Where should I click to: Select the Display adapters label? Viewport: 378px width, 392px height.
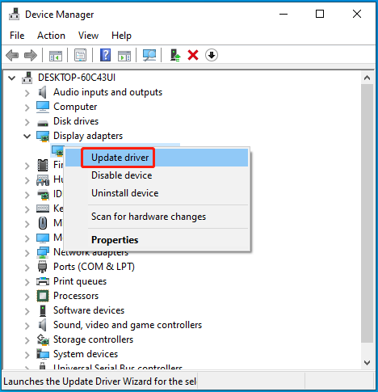pyautogui.click(x=88, y=136)
